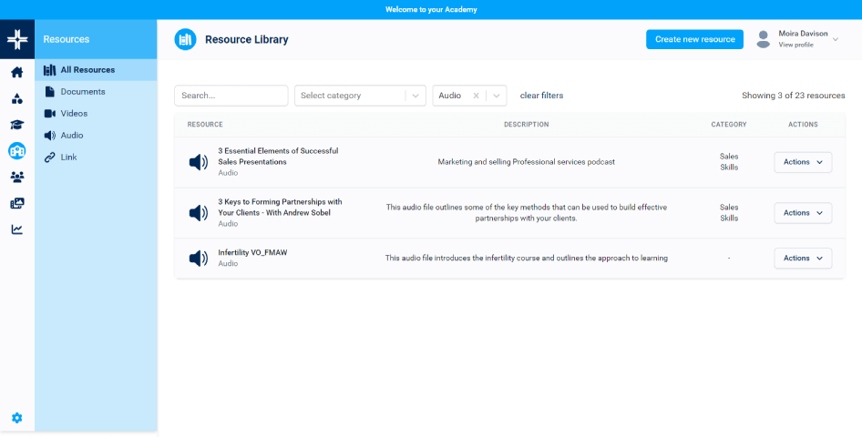
Task: Open settings gear at sidebar bottom
Action: [x=16, y=418]
